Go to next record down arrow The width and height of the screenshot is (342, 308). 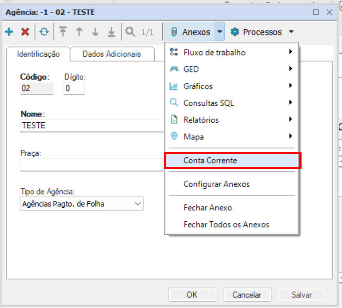coord(95,32)
